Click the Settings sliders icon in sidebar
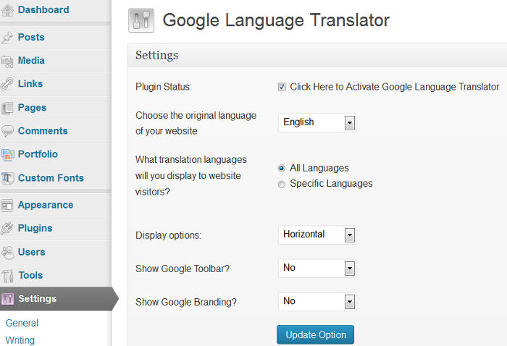507x346 pixels. (7, 299)
